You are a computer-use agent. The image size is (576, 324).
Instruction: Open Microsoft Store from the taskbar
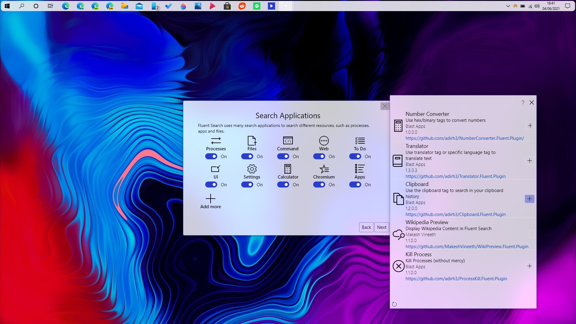pos(227,6)
